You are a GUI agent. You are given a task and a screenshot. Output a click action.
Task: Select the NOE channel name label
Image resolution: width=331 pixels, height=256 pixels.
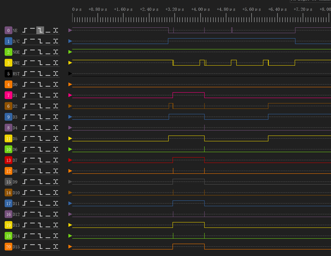coord(16,52)
